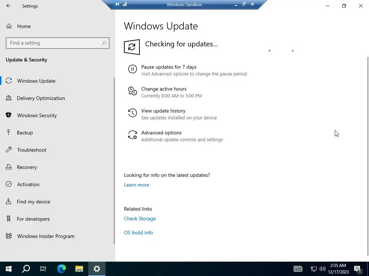Screen dimensions: 369x276
Task: Click the network tray icon
Action: pos(314,269)
